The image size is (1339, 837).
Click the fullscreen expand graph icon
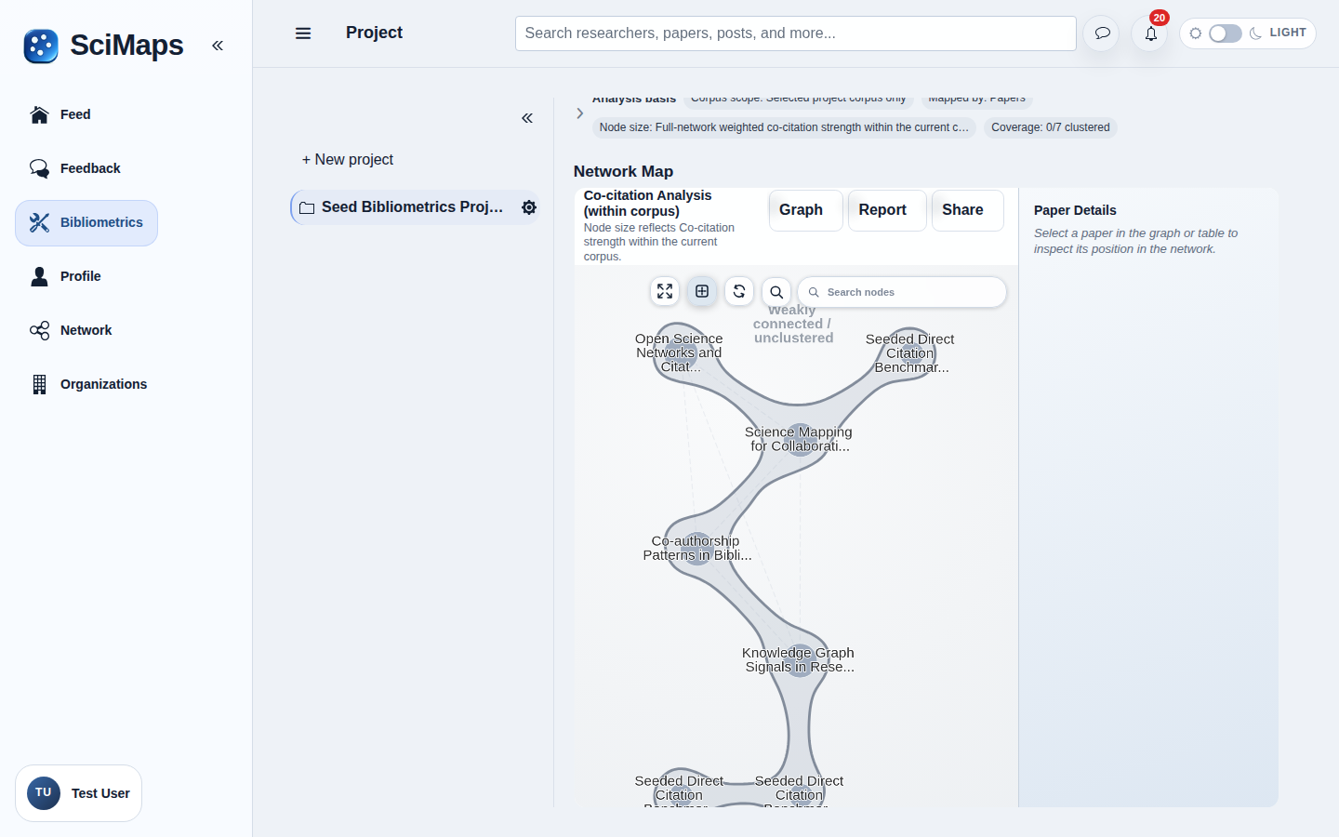665,291
